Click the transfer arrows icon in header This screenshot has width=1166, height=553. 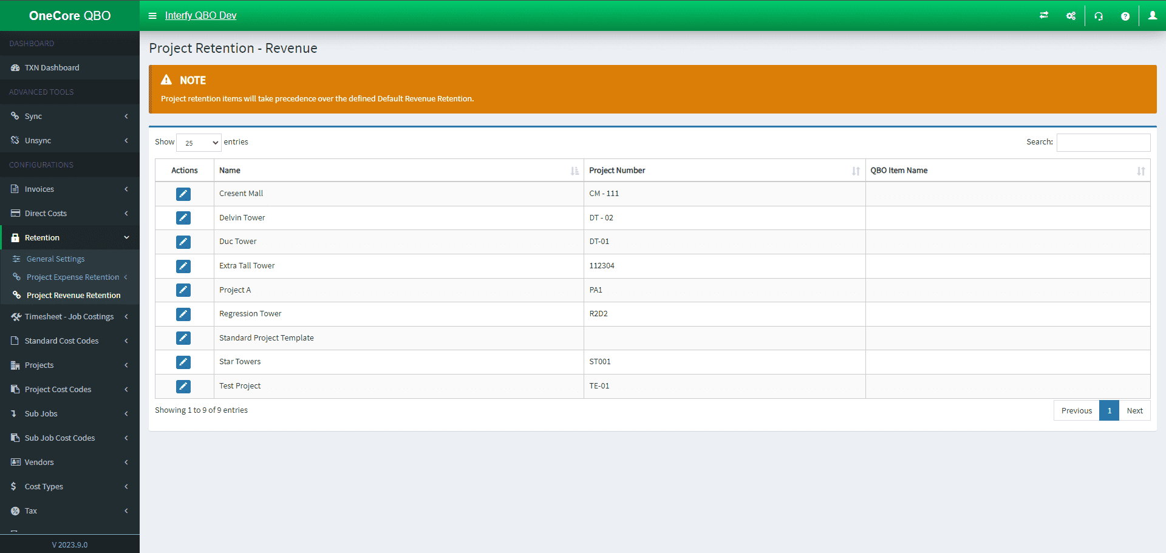tap(1044, 16)
